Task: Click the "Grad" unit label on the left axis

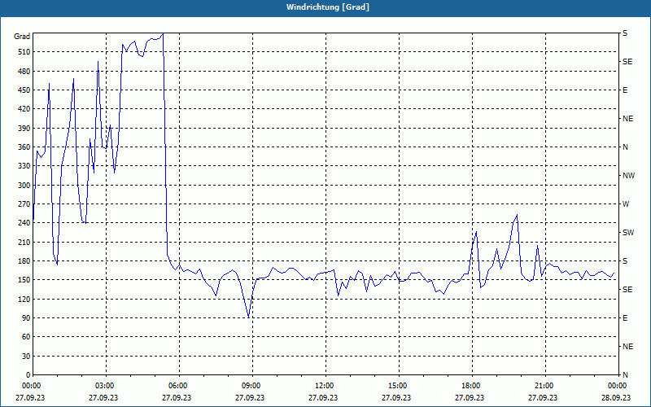Action: (x=22, y=37)
